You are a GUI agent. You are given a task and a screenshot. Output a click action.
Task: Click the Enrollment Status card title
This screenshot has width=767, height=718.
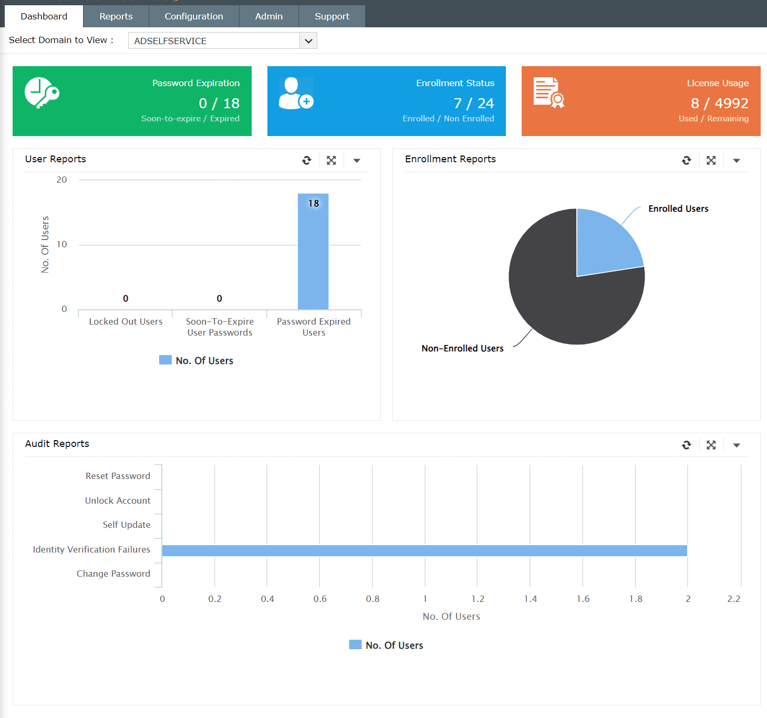point(455,83)
